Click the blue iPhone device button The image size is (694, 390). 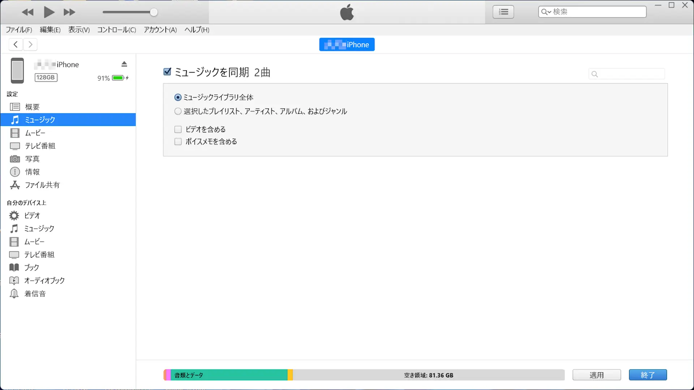(x=347, y=44)
